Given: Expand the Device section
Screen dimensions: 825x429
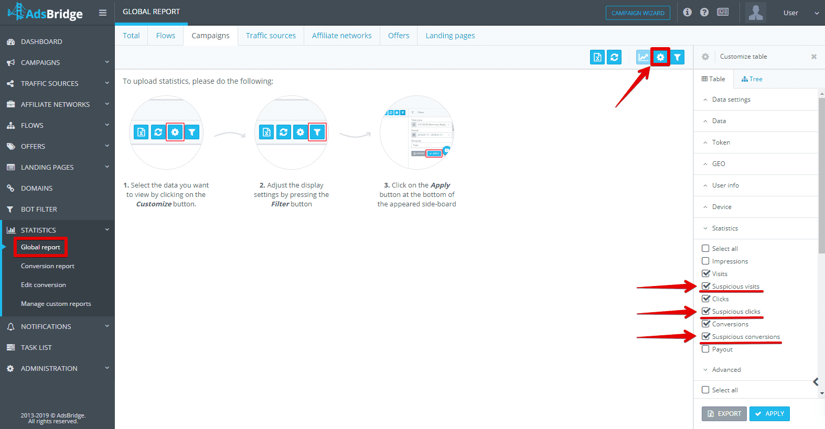Looking at the screenshot, I should pyautogui.click(x=755, y=207).
